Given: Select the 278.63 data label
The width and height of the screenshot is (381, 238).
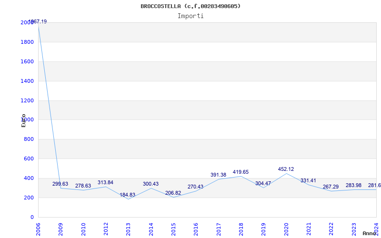Looking at the screenshot, I should tap(83, 186).
